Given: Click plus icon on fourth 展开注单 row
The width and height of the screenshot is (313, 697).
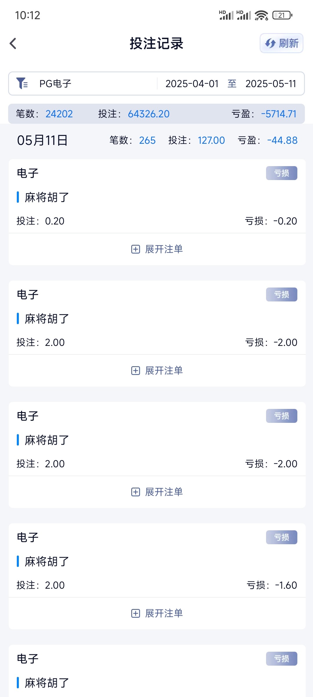Looking at the screenshot, I should [136, 613].
